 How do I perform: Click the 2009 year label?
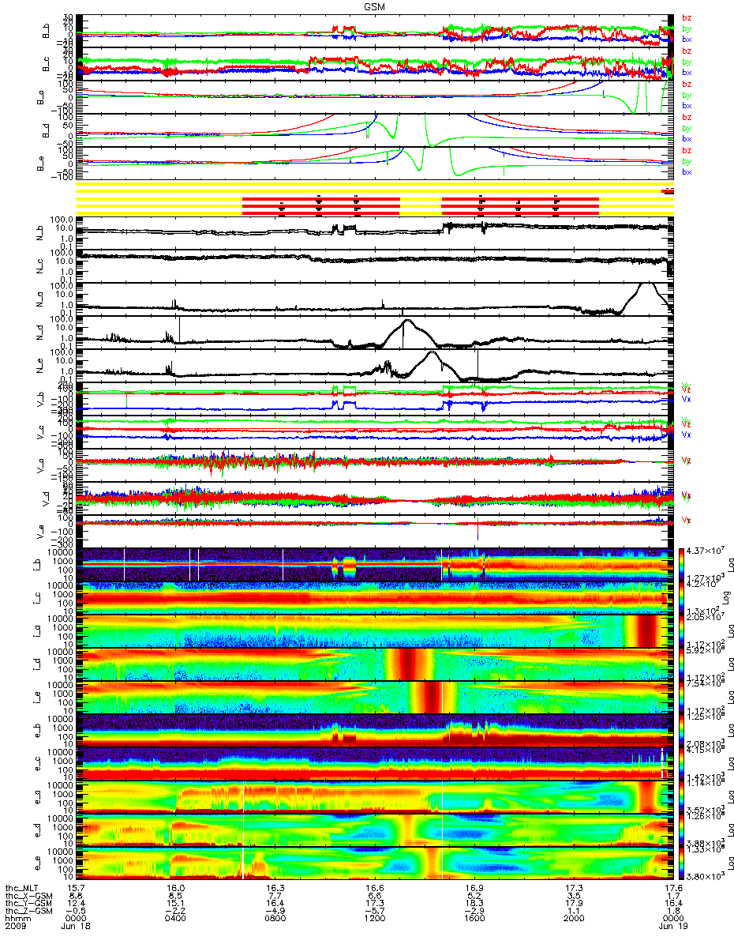tap(16, 927)
